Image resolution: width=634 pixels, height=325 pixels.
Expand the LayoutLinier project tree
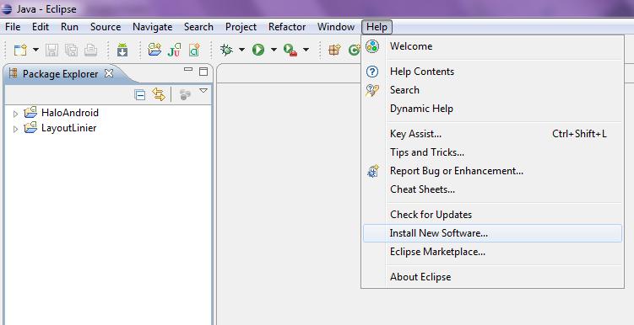click(16, 130)
